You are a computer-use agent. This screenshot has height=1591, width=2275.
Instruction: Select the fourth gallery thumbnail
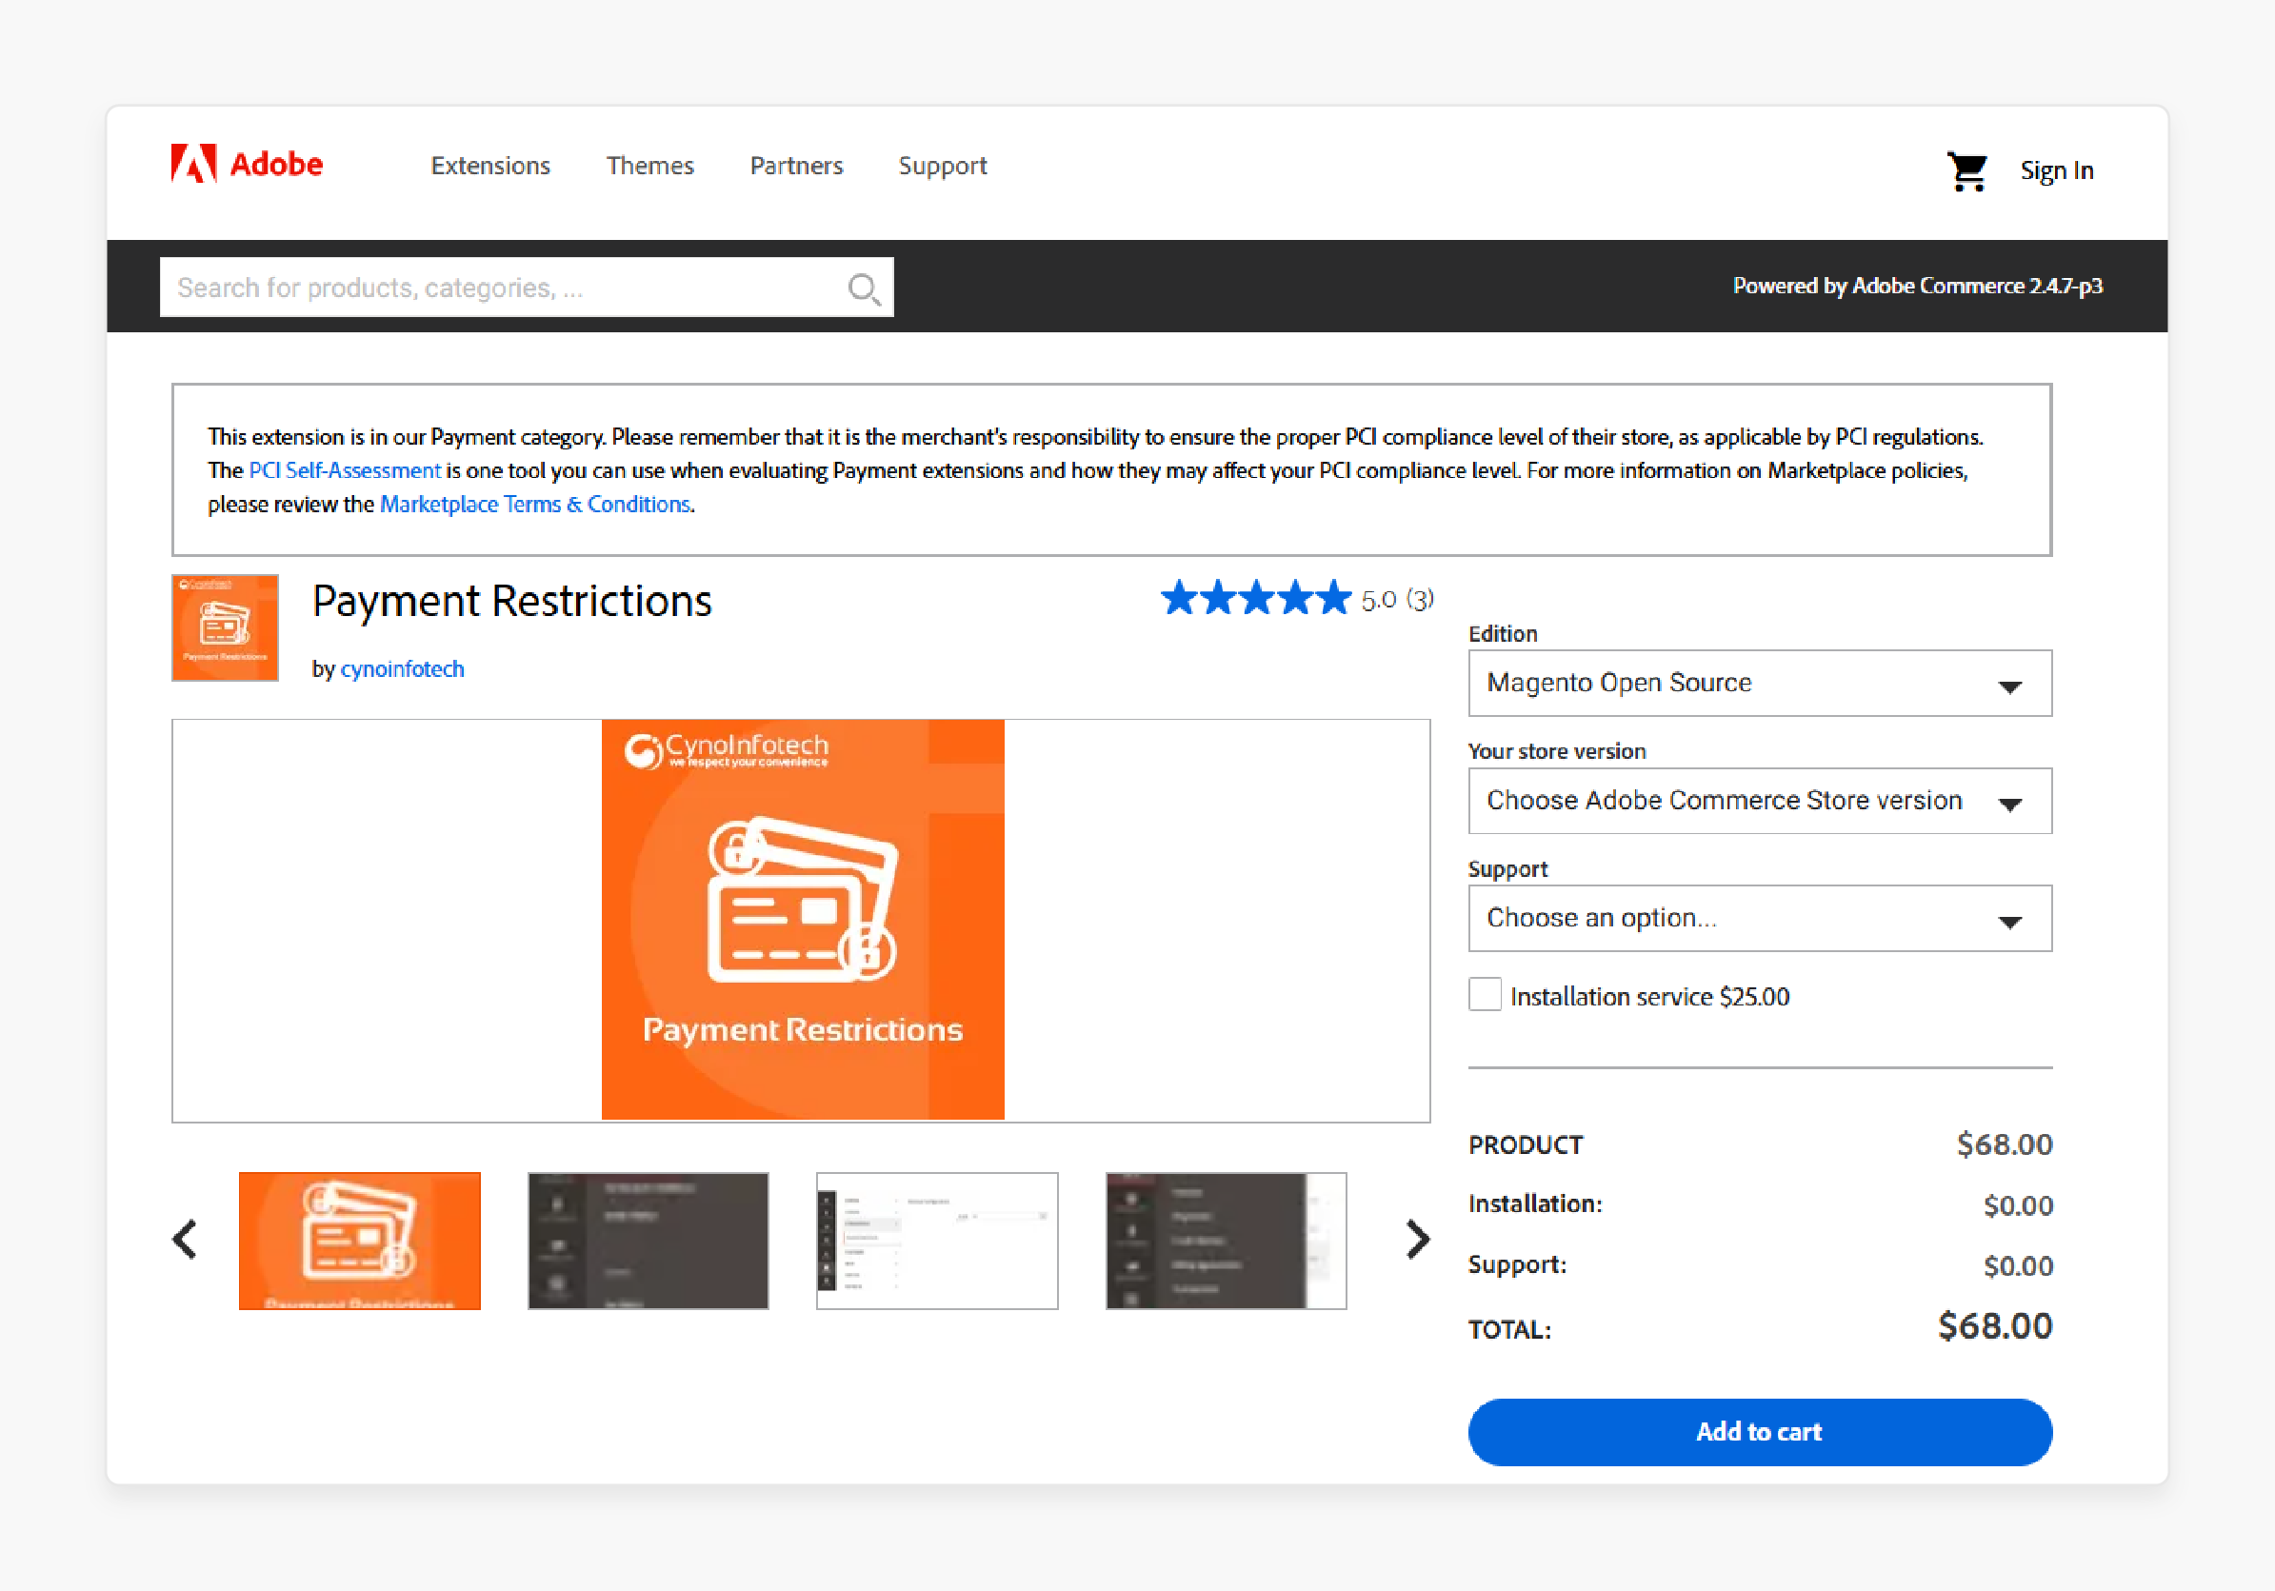[1226, 1241]
